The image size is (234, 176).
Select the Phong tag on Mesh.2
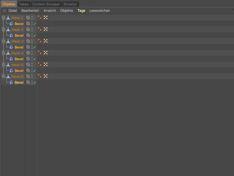point(40,29)
